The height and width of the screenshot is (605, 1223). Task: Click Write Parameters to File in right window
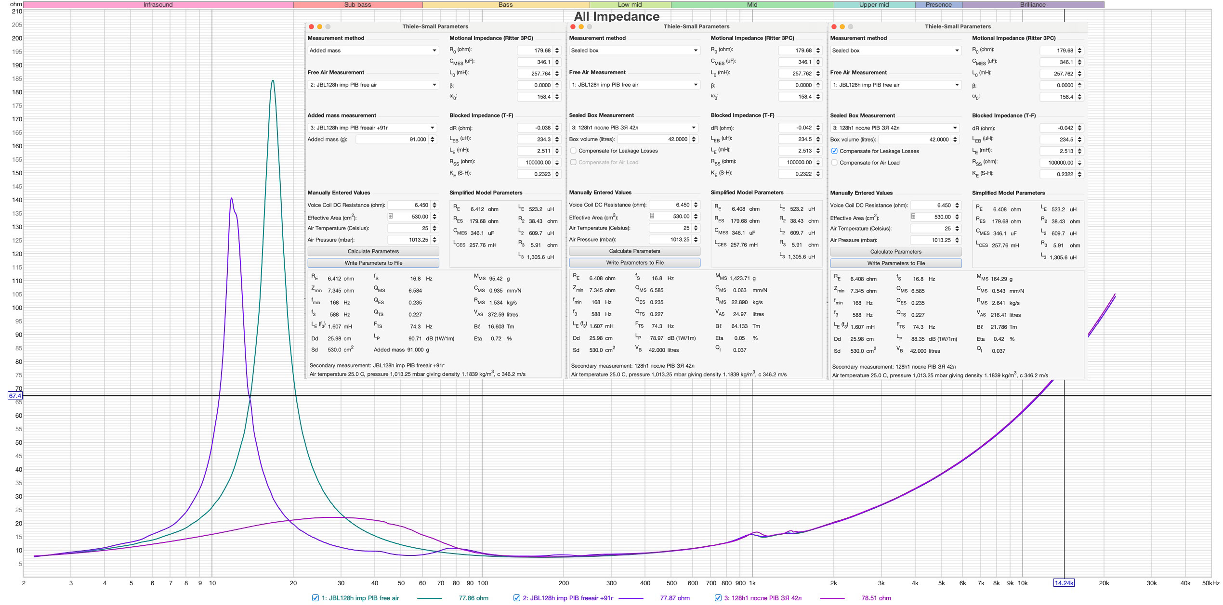pos(896,263)
